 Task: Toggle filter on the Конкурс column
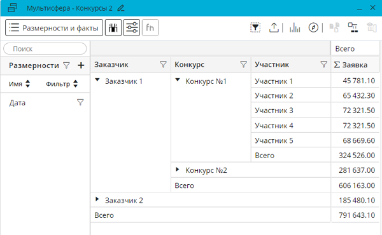(243, 64)
